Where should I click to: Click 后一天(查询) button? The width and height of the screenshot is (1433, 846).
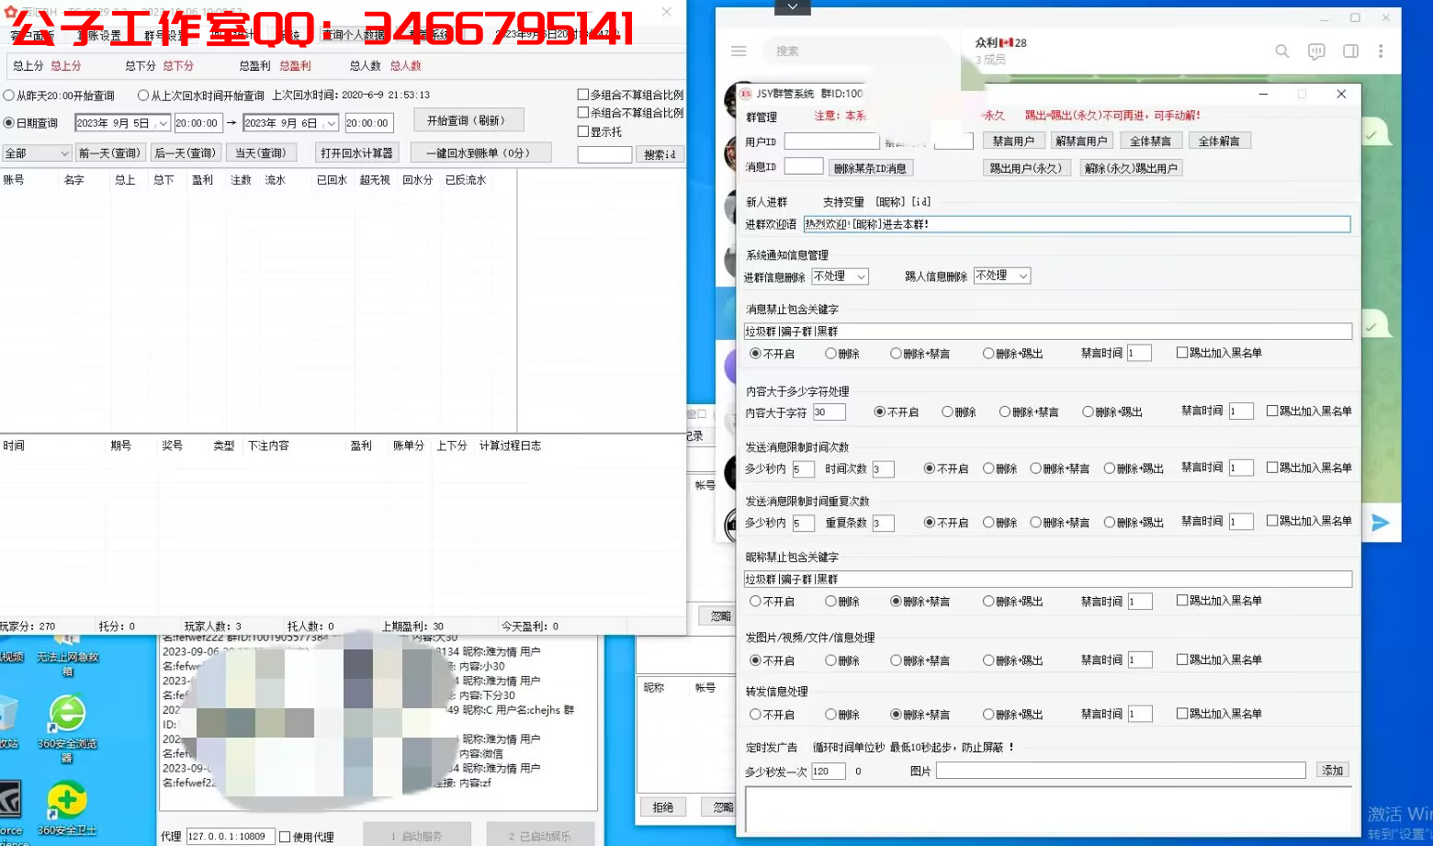(x=186, y=153)
